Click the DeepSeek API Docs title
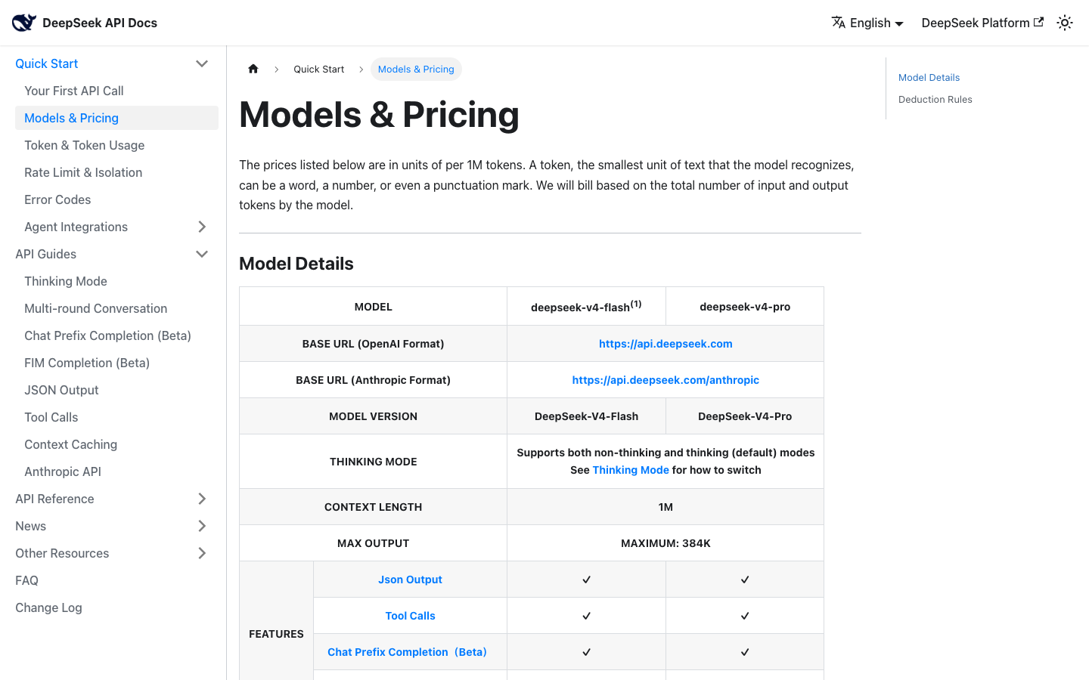The image size is (1089, 680). point(100,23)
